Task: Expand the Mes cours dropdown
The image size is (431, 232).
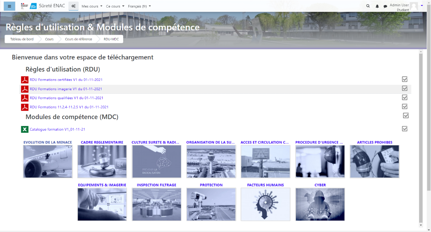Action: [92, 6]
